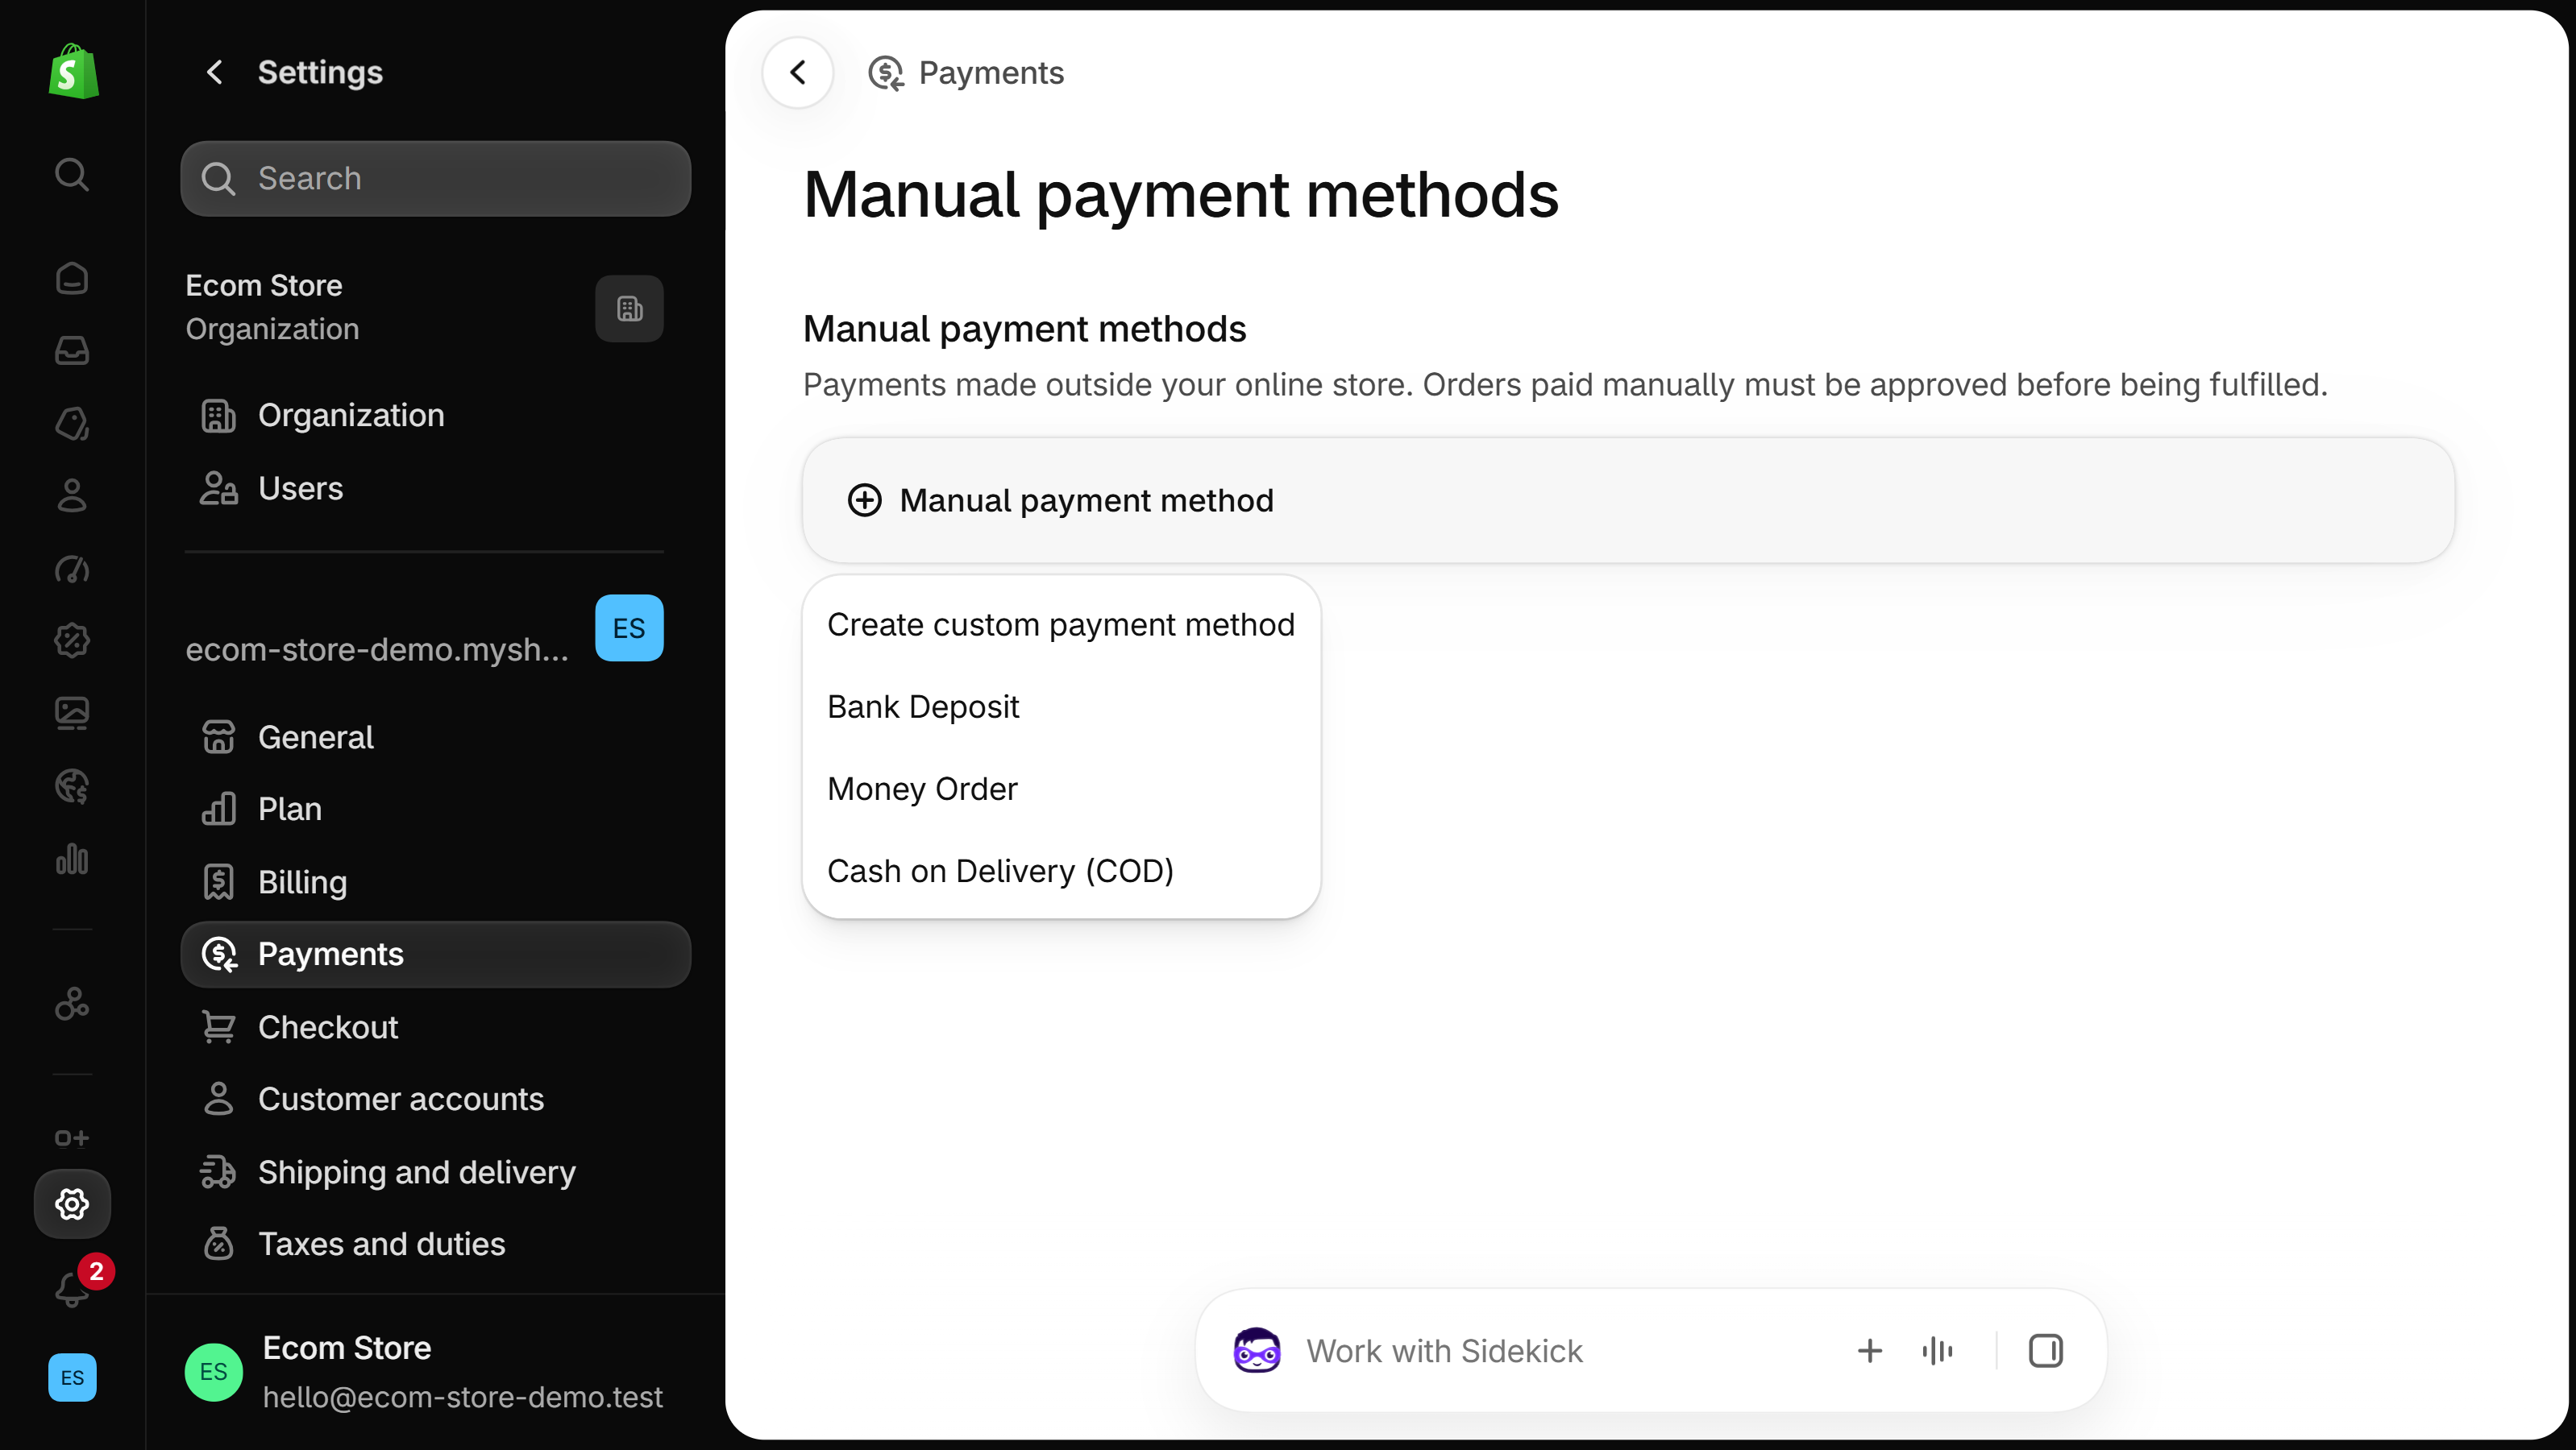Click the ES avatar in left rail

(72, 1377)
